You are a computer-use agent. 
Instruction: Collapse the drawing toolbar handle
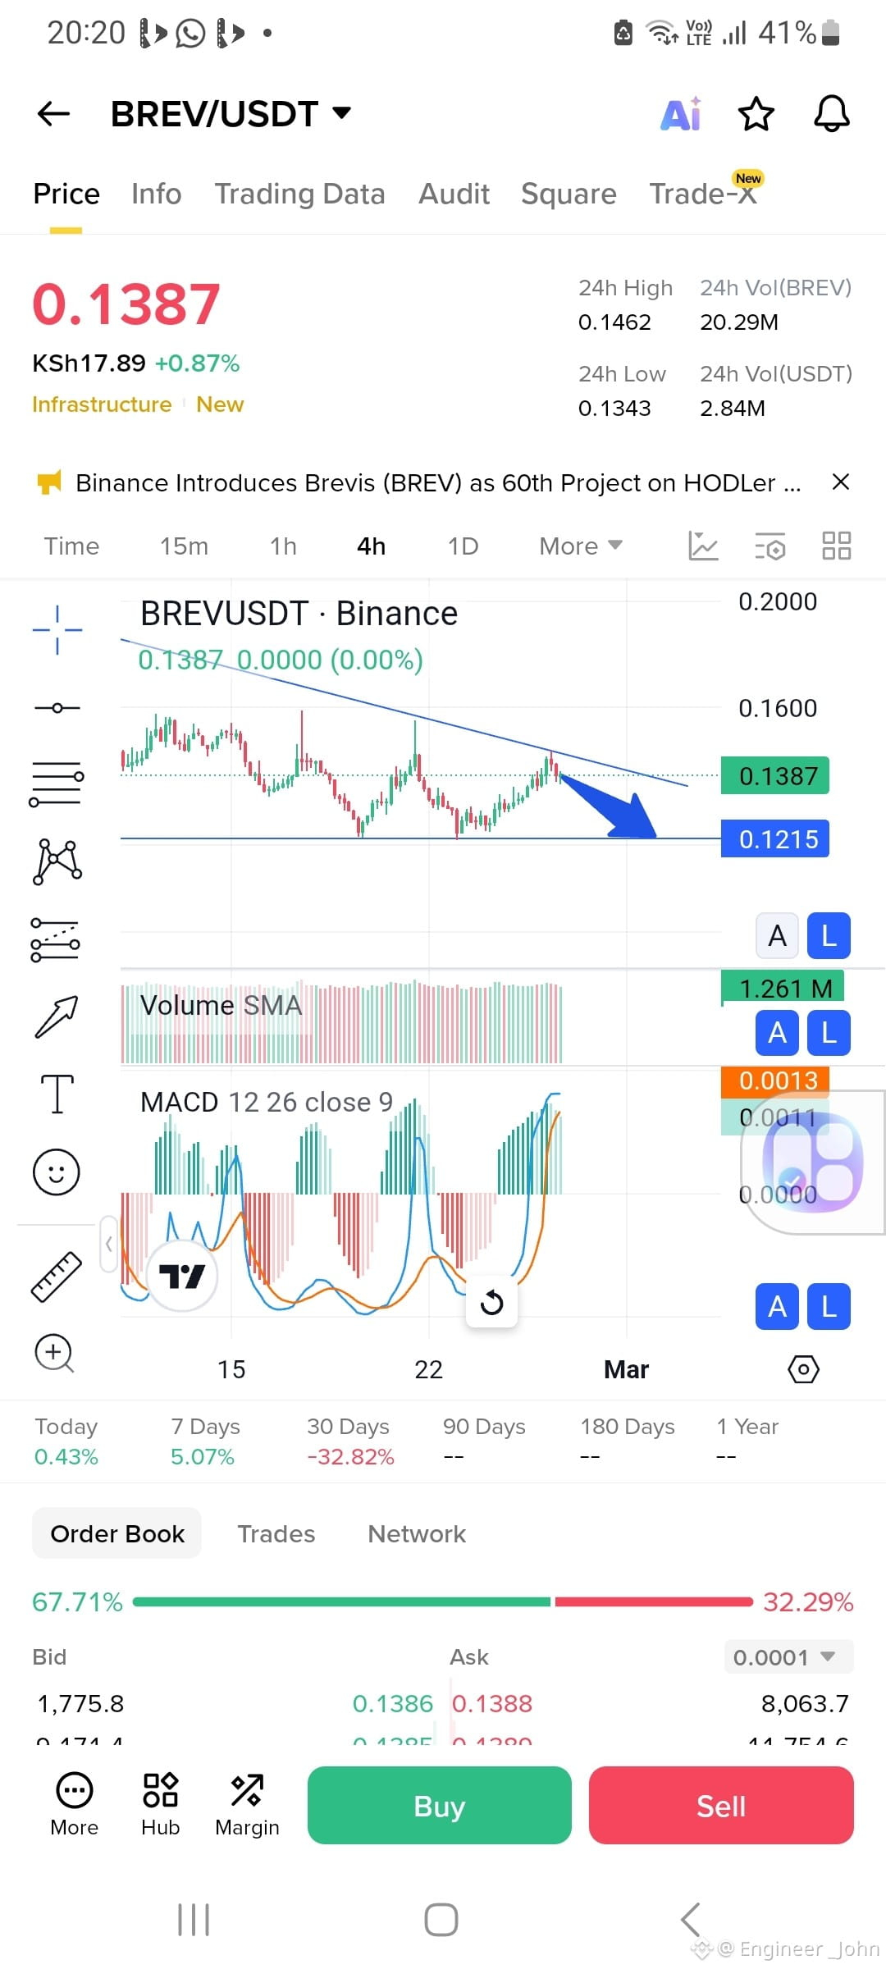pos(109,1244)
